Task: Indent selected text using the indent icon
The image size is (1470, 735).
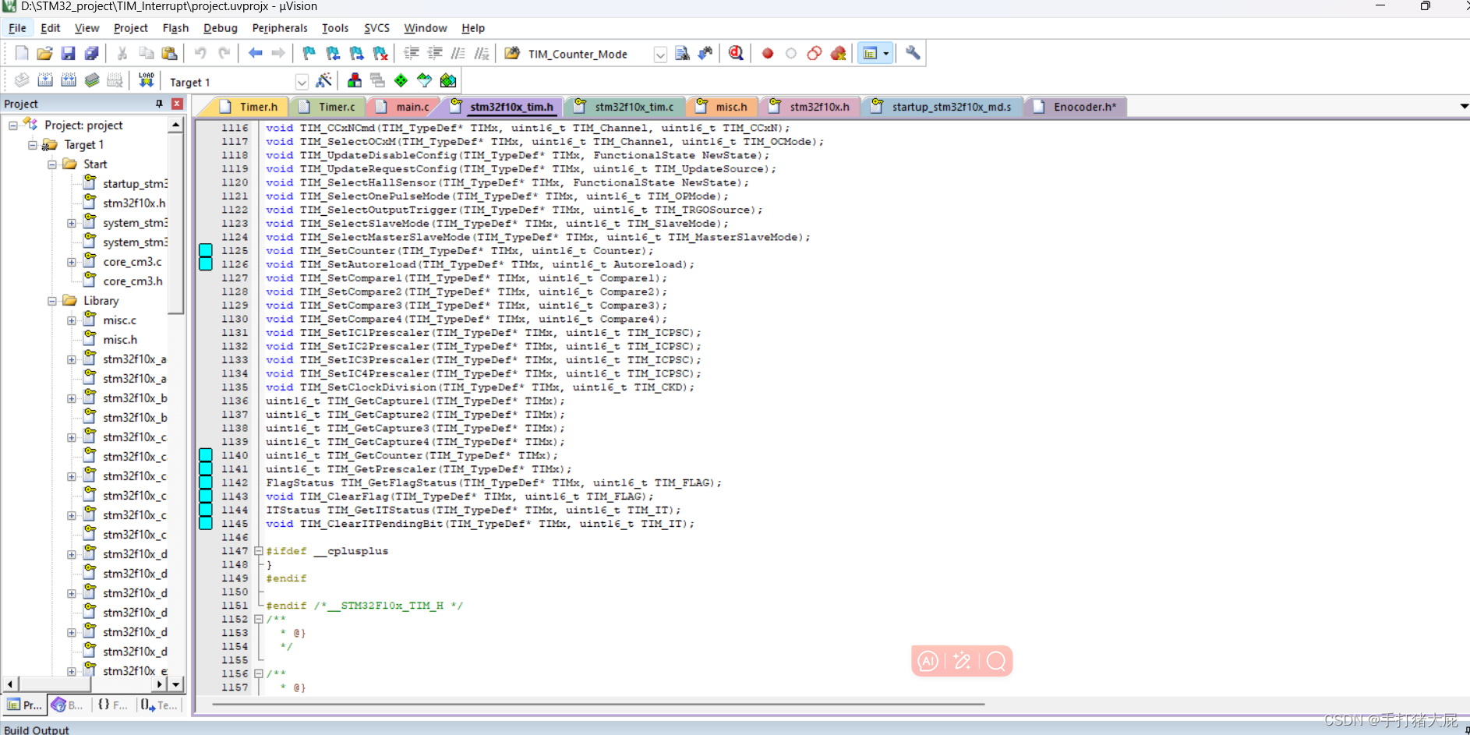Action: click(412, 53)
